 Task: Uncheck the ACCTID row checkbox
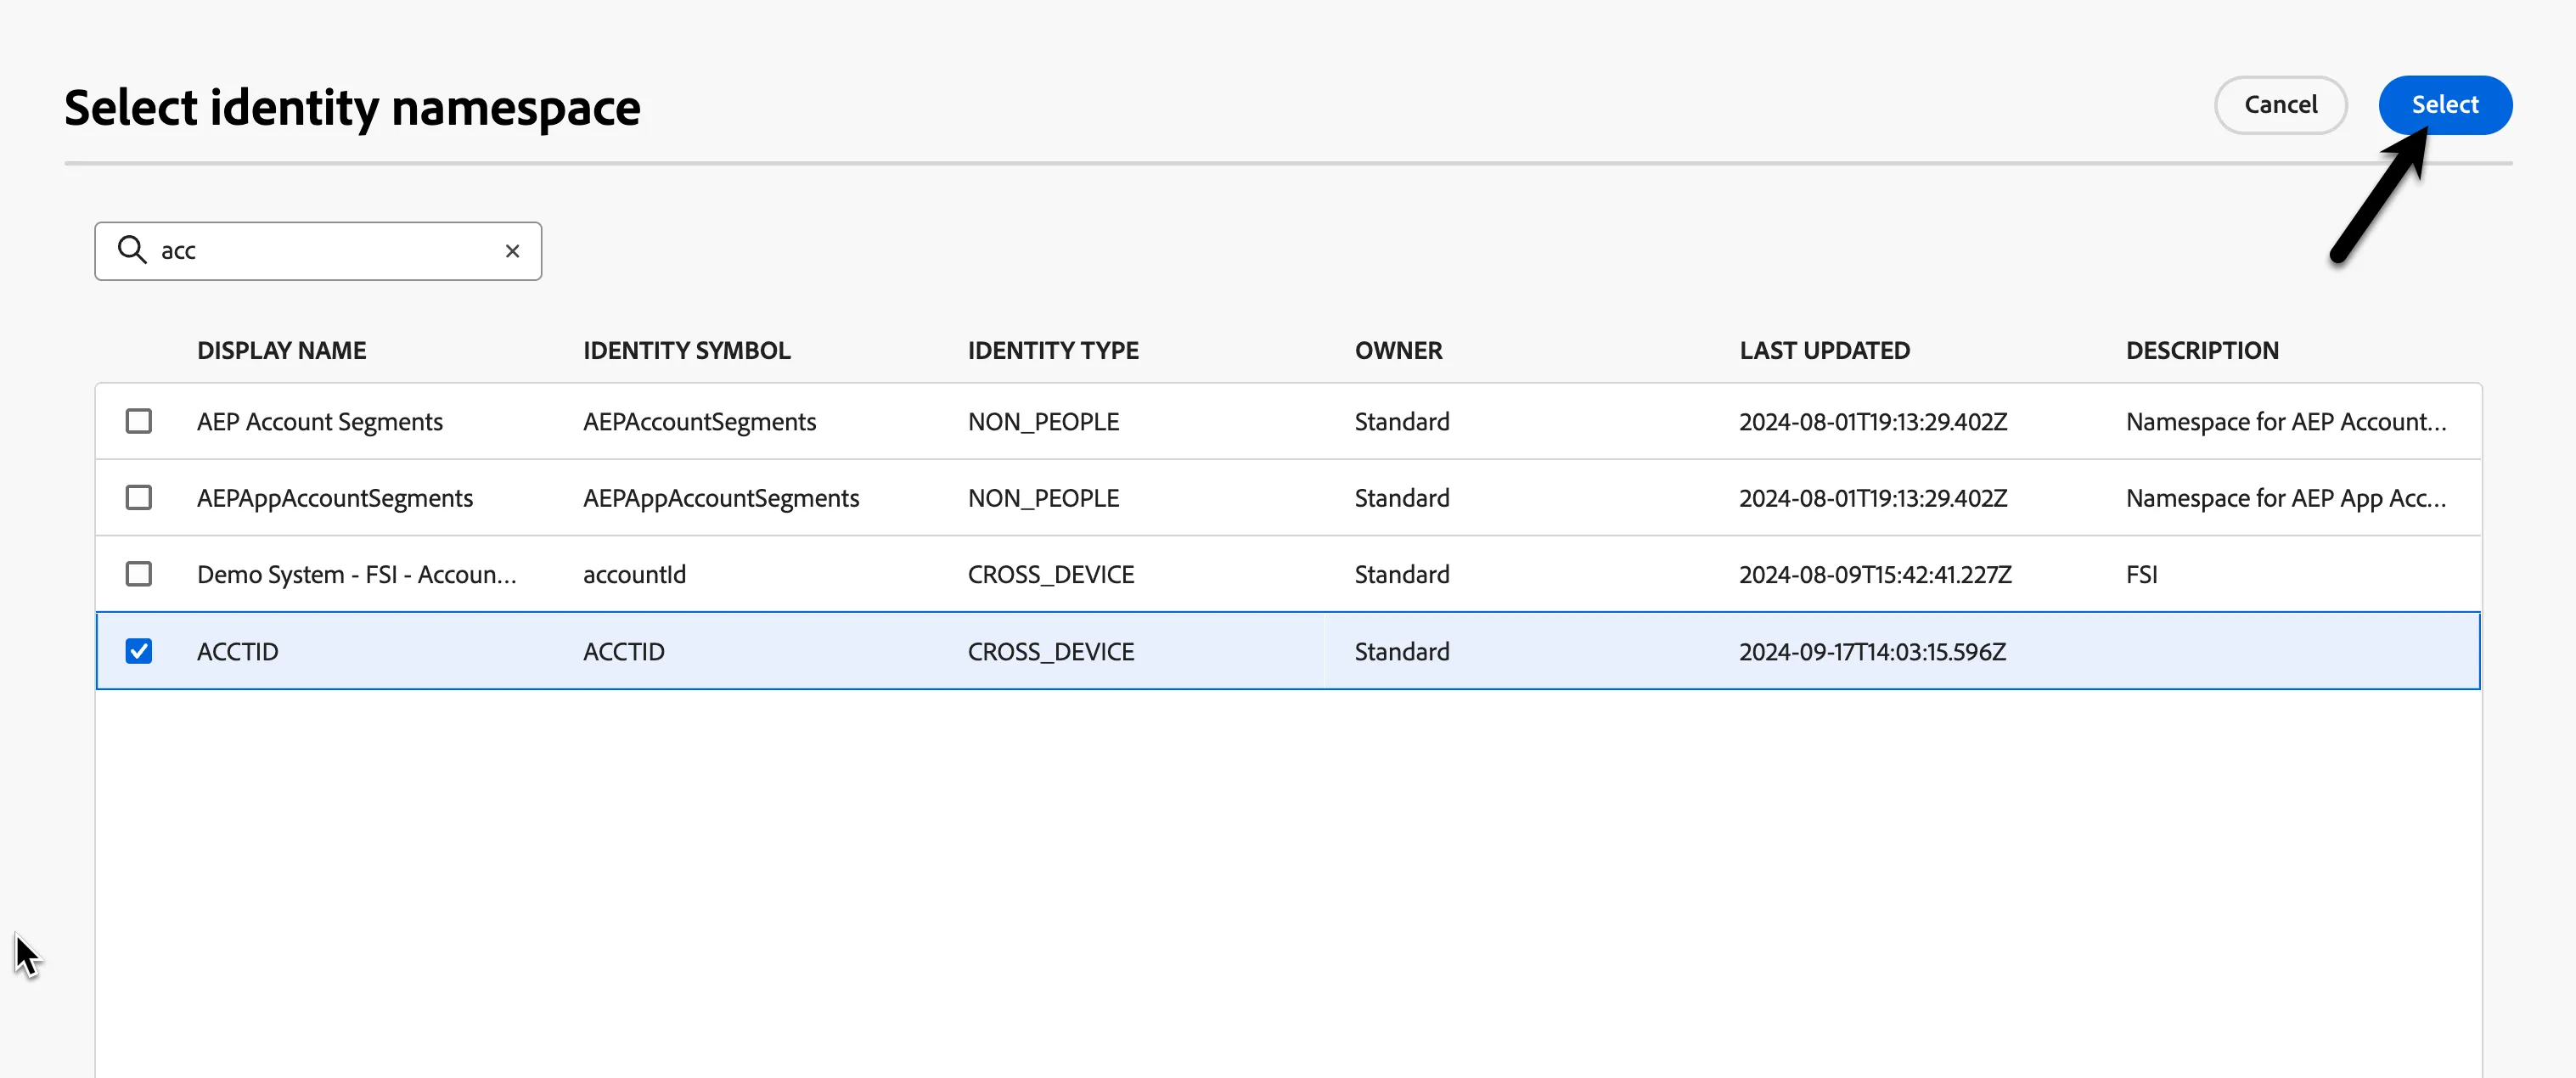[139, 651]
